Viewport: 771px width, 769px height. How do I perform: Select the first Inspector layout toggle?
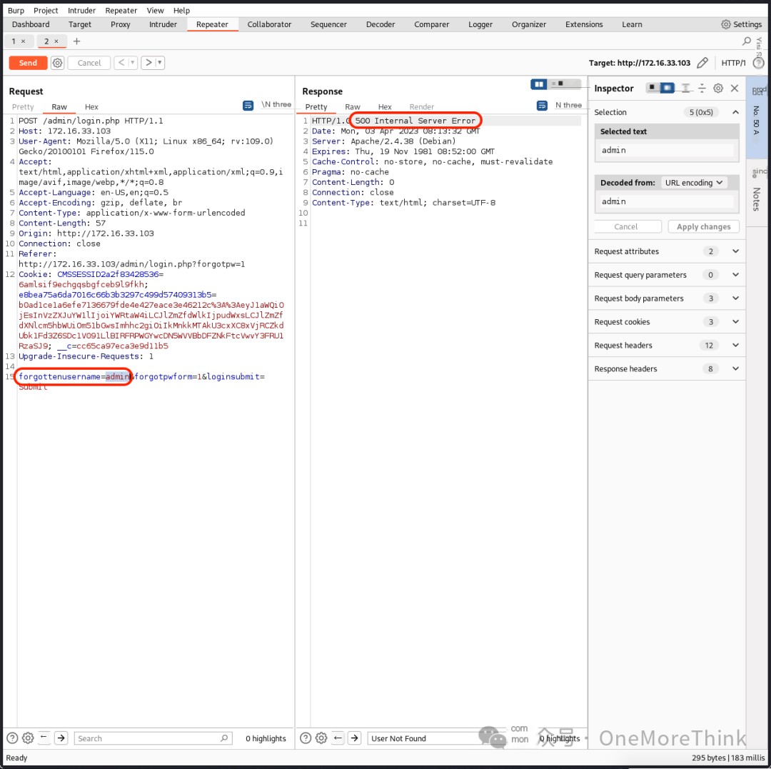(x=652, y=88)
